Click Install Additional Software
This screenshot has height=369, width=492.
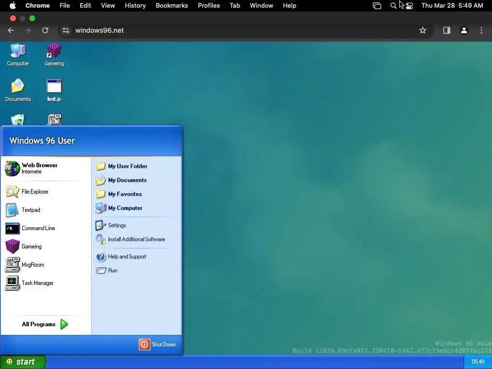(130, 239)
